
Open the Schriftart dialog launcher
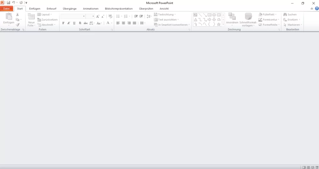[112, 30]
